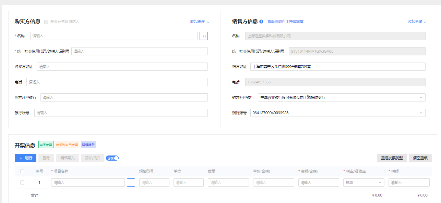Image resolution: width=441 pixels, height=203 pixels.
Task: Click the 重选发票类型 button
Action: (392, 158)
